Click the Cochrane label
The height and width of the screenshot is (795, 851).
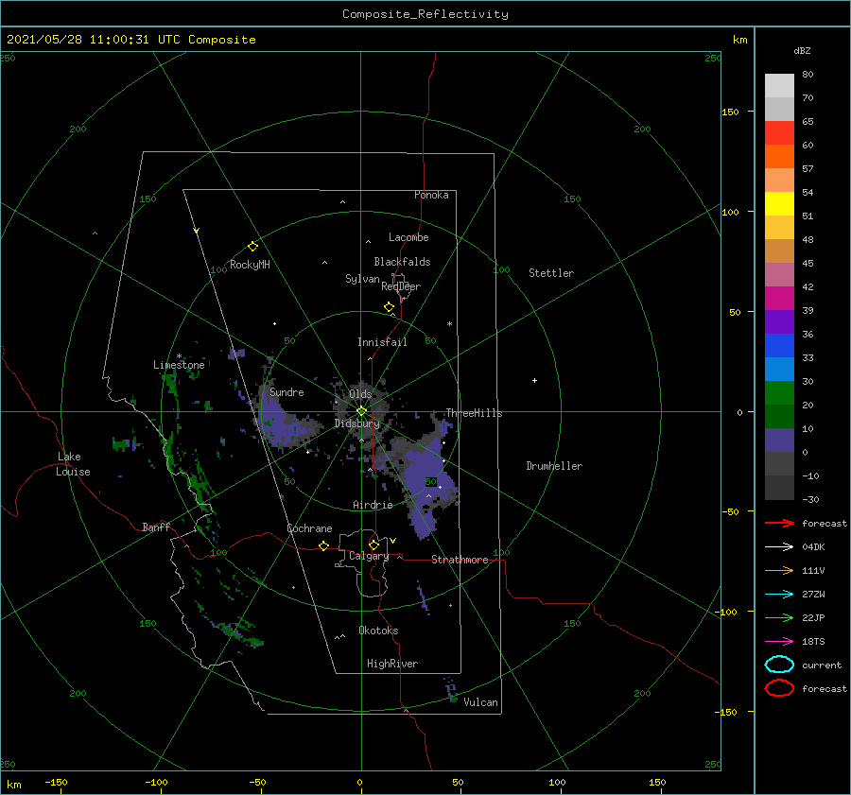pos(309,528)
